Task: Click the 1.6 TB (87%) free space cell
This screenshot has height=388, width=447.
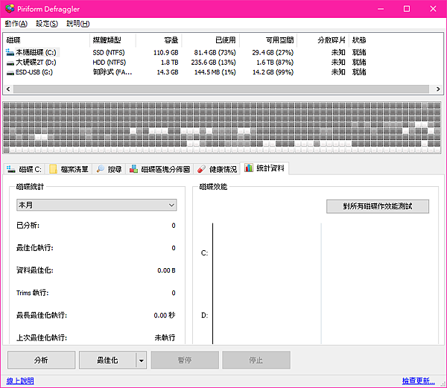Action: click(x=275, y=63)
